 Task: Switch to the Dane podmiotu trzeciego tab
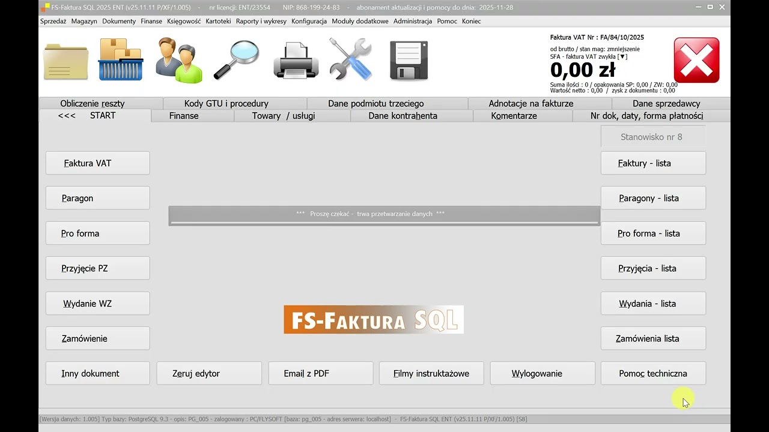388,103
